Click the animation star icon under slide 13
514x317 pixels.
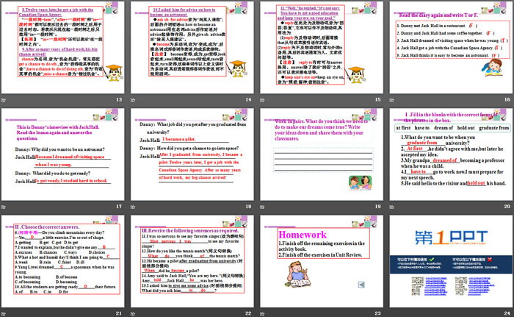click(4, 100)
